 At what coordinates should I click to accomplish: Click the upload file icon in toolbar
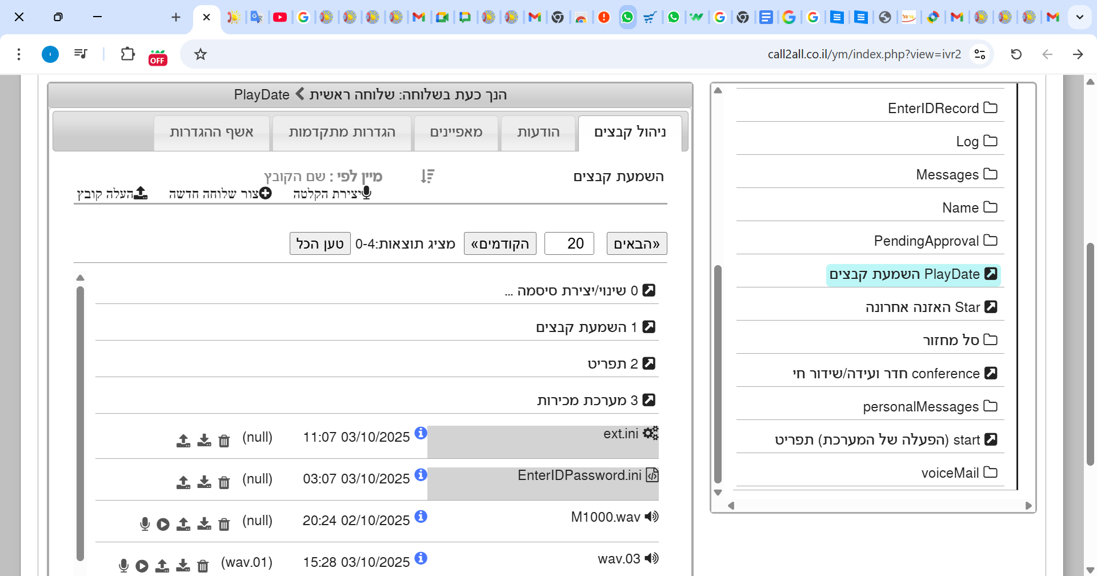(x=141, y=193)
